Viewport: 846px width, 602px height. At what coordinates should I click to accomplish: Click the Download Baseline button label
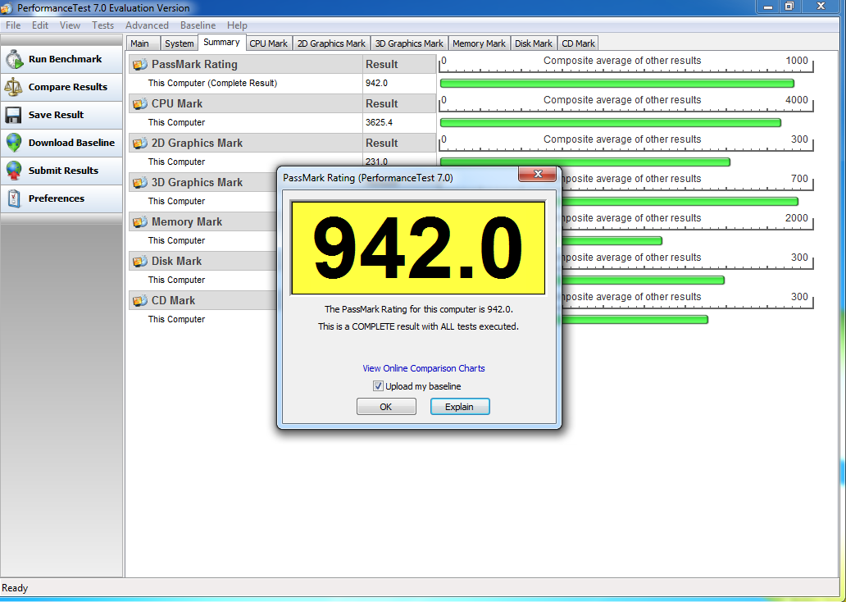click(72, 143)
